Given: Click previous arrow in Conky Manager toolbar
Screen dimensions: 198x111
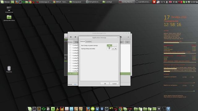Looking at the screenshot, I should click(x=71, y=37).
